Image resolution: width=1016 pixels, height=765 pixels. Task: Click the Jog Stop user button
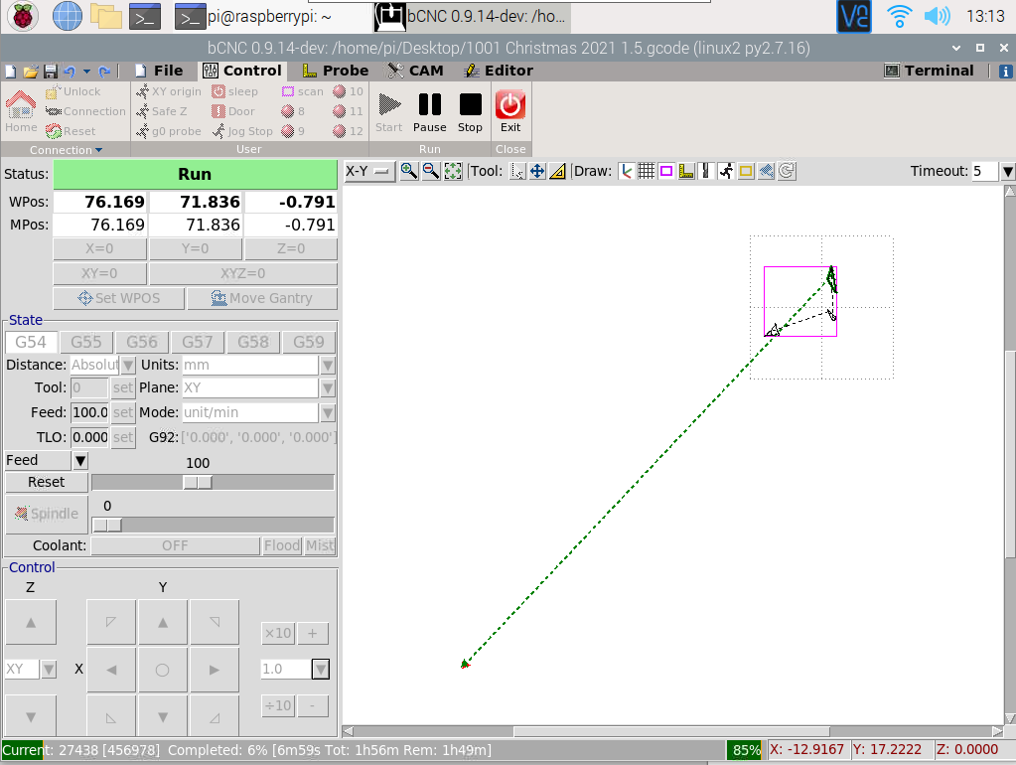click(242, 131)
